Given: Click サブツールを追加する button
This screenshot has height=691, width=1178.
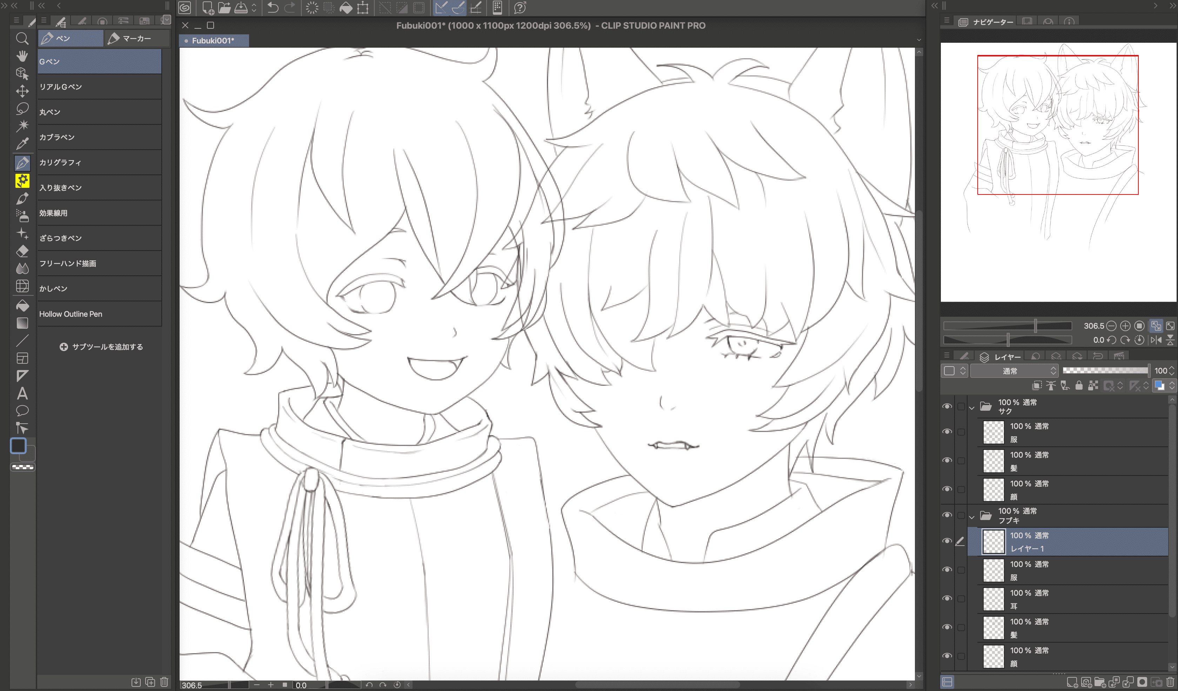Looking at the screenshot, I should (x=101, y=347).
